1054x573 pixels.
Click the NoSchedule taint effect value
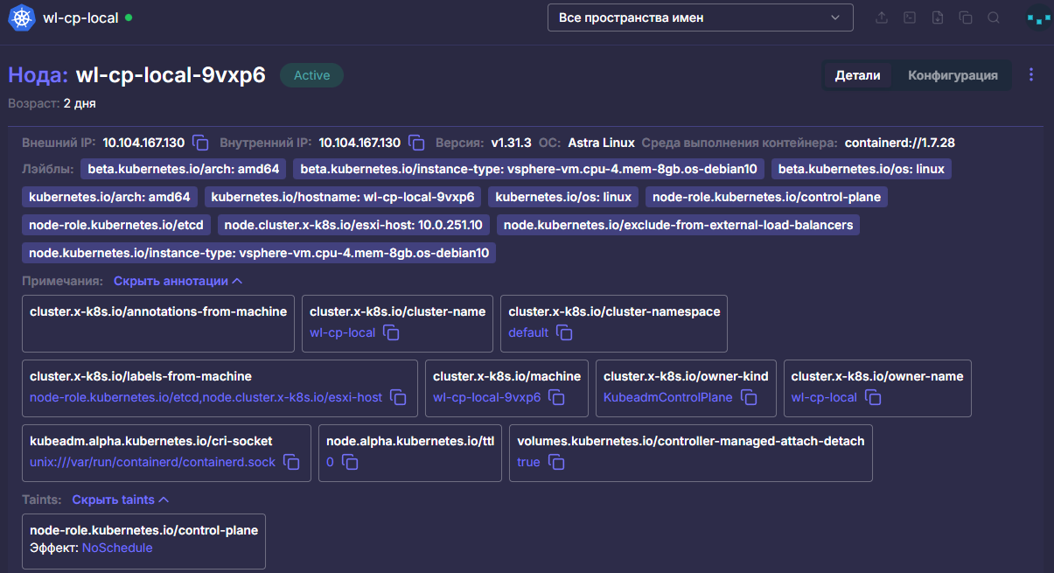117,549
